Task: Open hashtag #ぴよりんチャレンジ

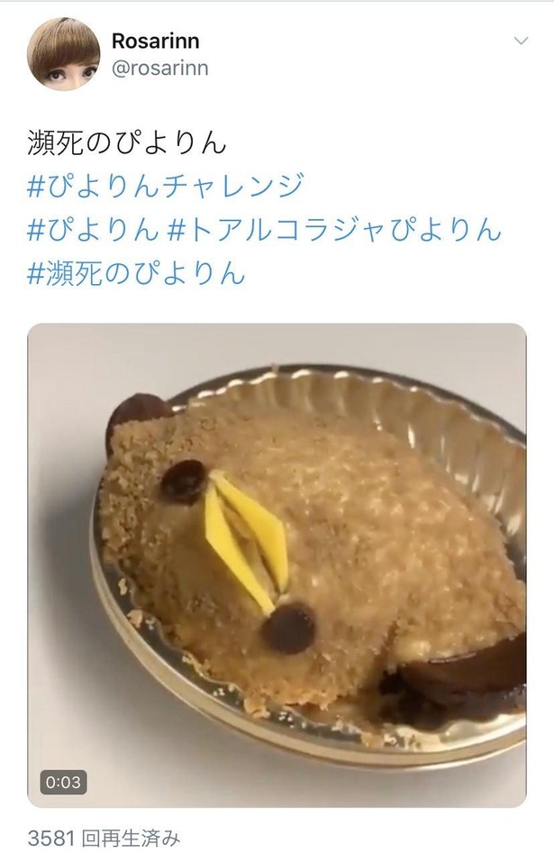Action: pos(165,186)
